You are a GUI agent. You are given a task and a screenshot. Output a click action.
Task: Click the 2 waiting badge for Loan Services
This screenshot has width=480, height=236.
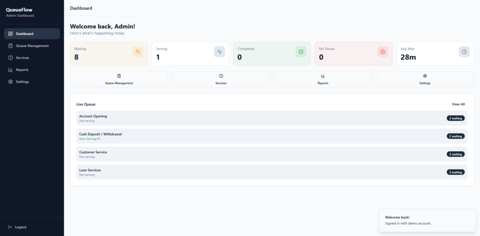point(456,172)
